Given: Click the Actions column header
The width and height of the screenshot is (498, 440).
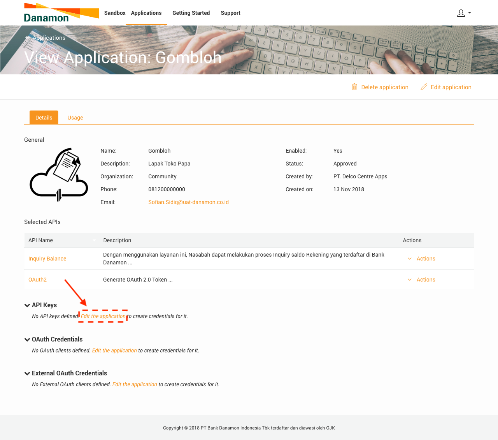Looking at the screenshot, I should (412, 240).
